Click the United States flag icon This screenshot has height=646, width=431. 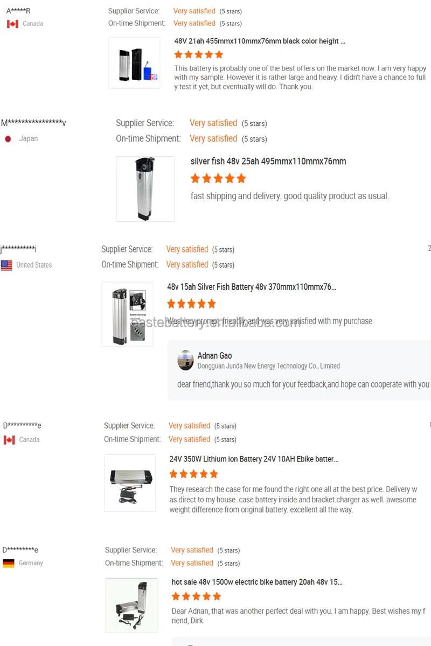(6, 265)
